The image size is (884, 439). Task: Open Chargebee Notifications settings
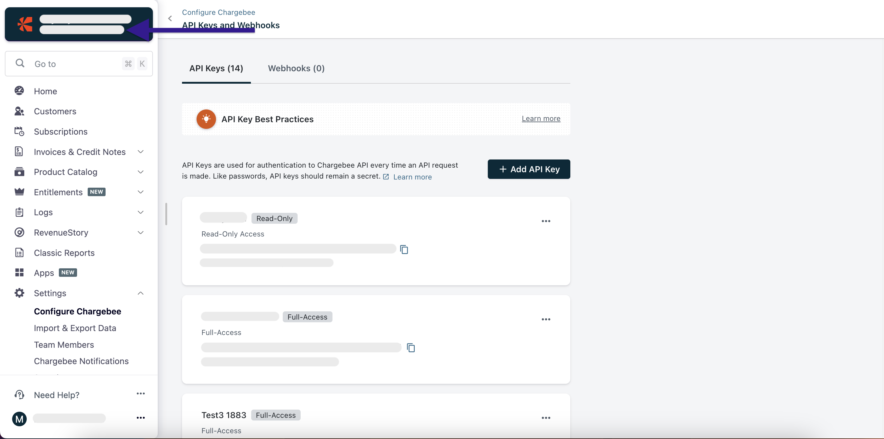(x=81, y=361)
